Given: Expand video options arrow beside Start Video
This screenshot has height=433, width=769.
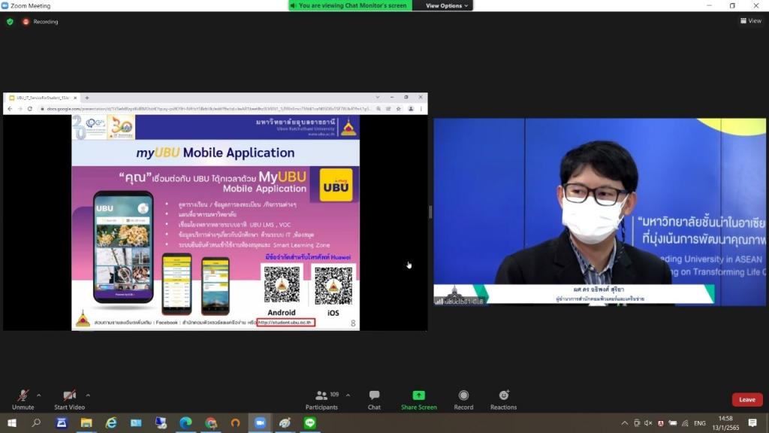Looking at the screenshot, I should (89, 395).
